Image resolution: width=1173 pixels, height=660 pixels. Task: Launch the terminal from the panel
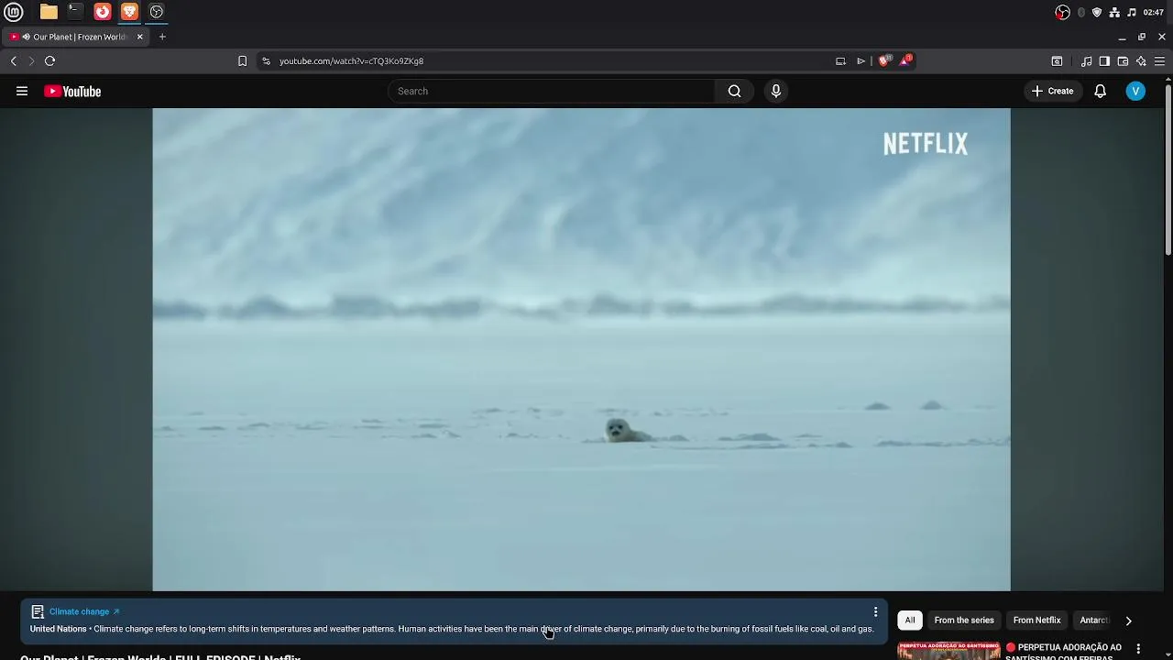click(x=75, y=12)
